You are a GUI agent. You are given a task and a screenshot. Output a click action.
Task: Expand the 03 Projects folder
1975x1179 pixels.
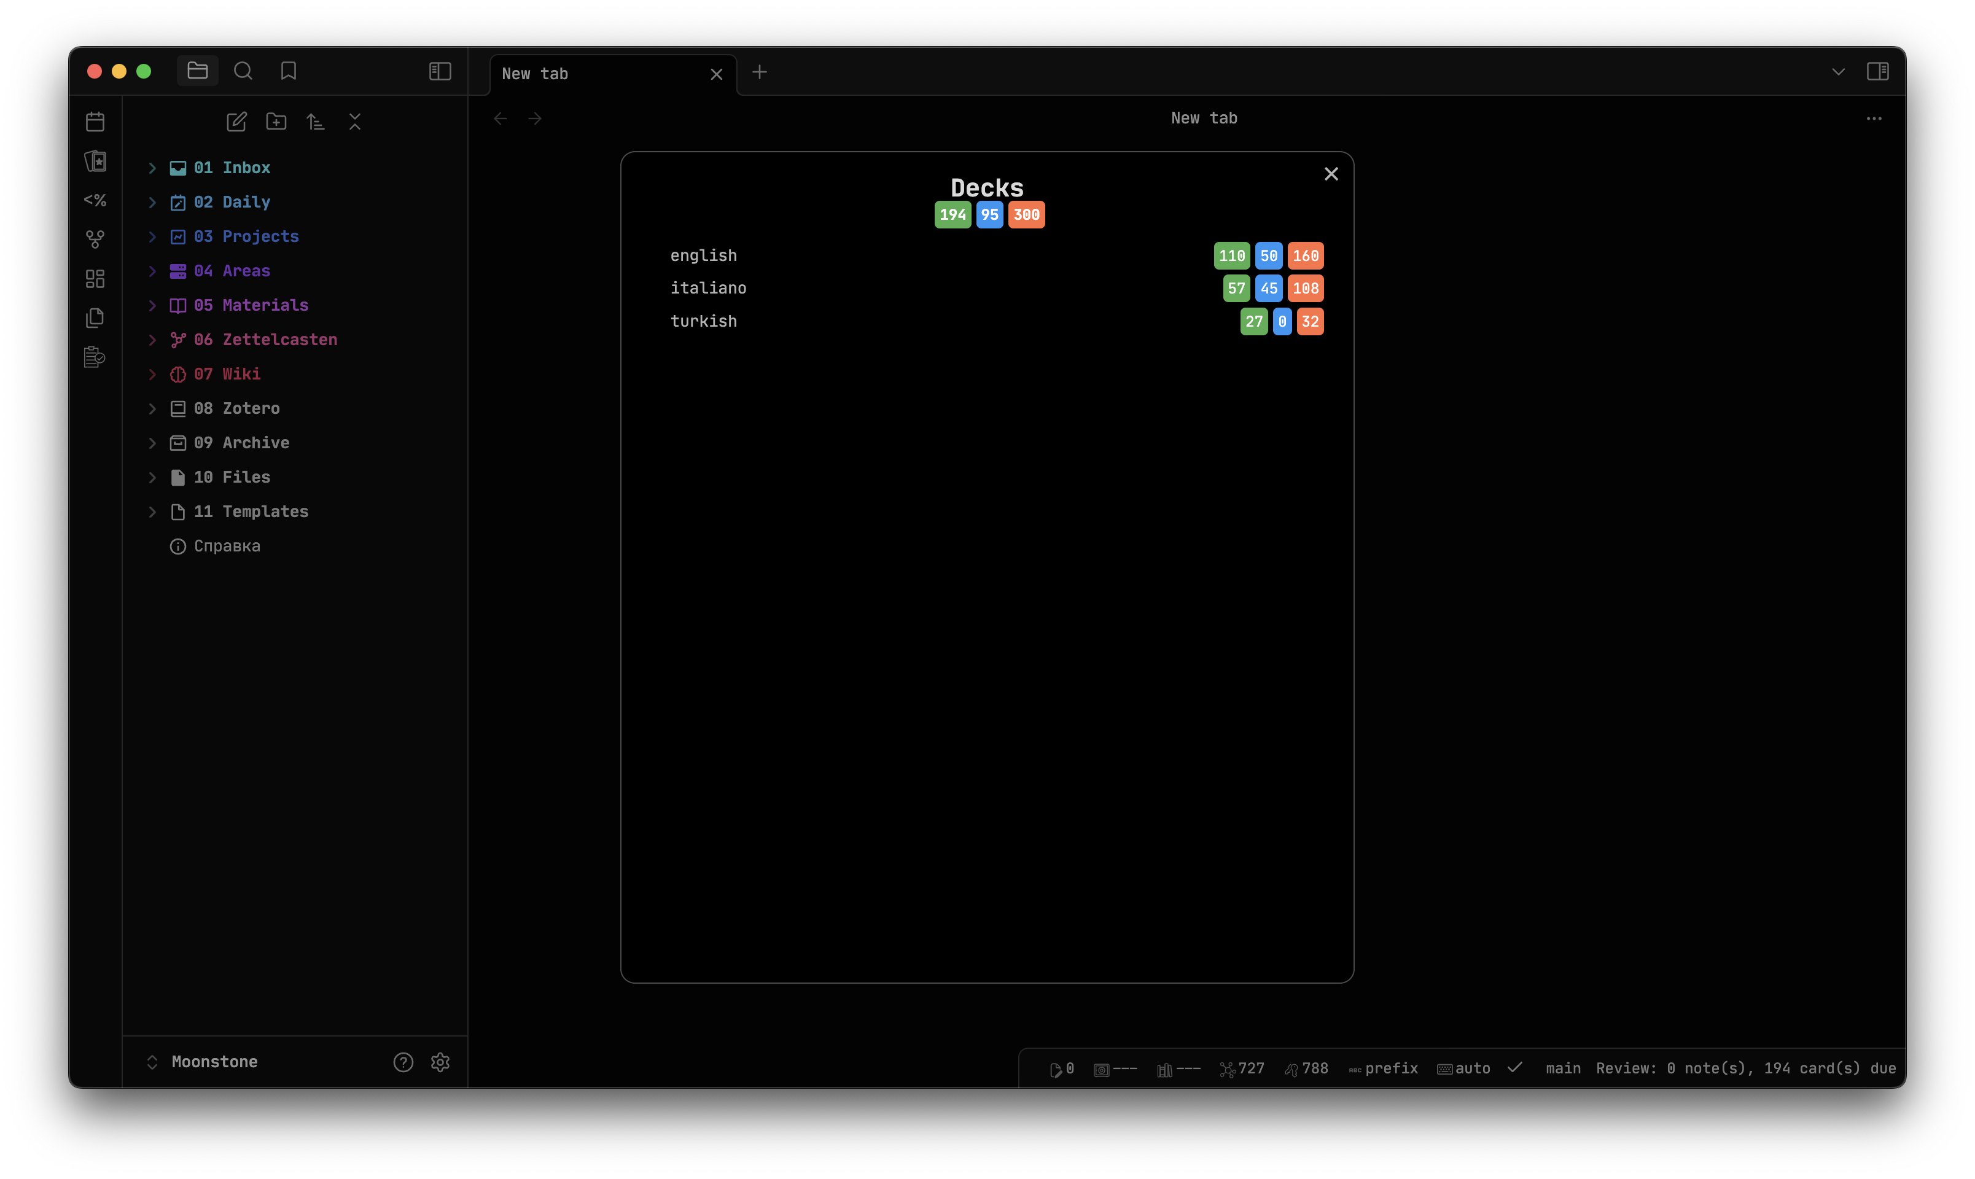tap(247, 237)
